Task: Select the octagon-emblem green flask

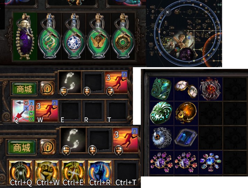Action: pos(122,37)
